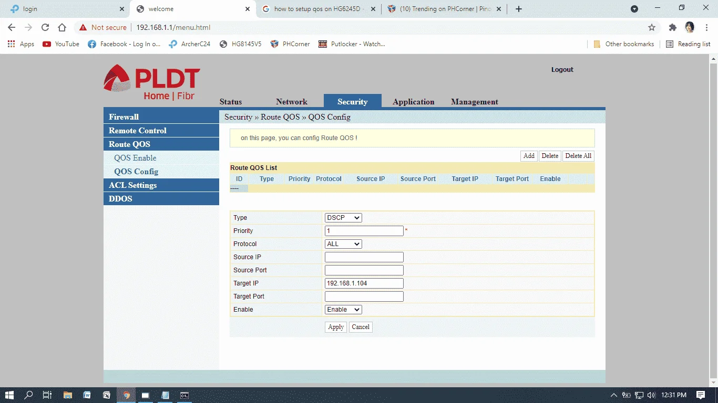This screenshot has width=718, height=403.
Task: Reload the router page
Action: pyautogui.click(x=45, y=27)
